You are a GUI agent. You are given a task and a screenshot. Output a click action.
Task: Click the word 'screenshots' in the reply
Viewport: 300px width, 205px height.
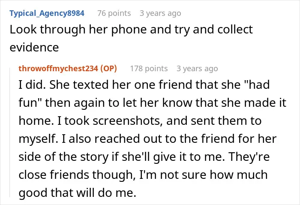pos(127,121)
